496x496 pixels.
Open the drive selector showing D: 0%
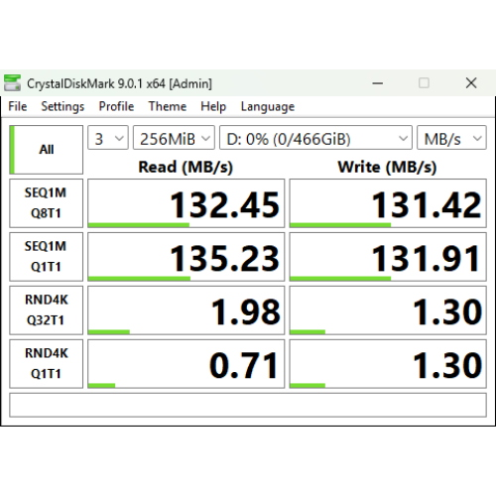tap(315, 138)
